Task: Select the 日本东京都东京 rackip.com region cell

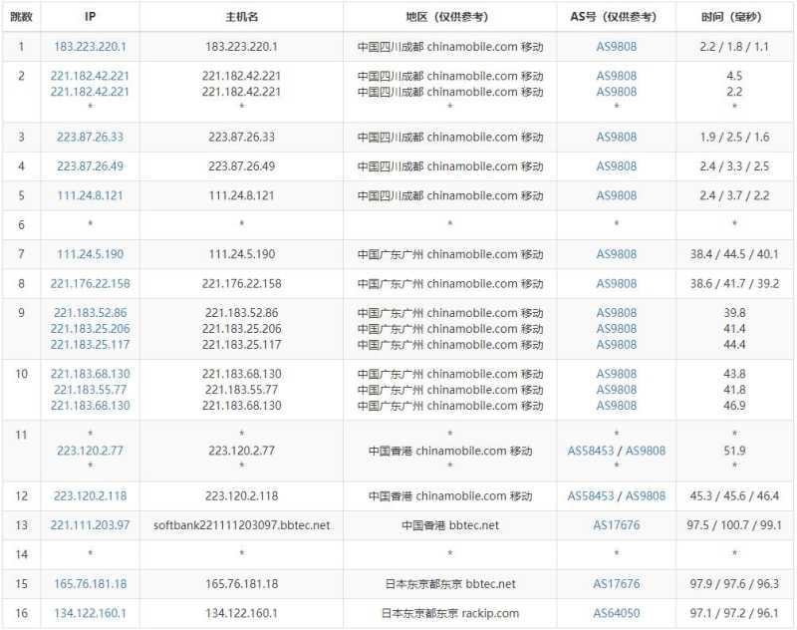Action: click(450, 613)
